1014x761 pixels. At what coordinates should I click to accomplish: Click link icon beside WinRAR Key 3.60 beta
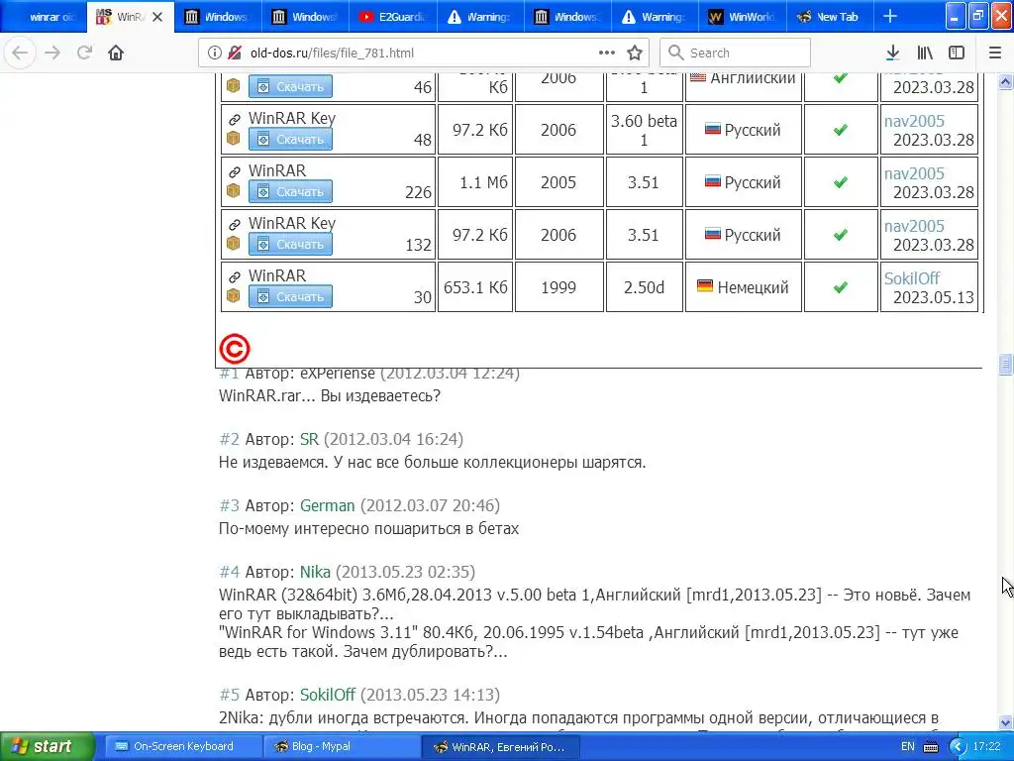coord(234,120)
